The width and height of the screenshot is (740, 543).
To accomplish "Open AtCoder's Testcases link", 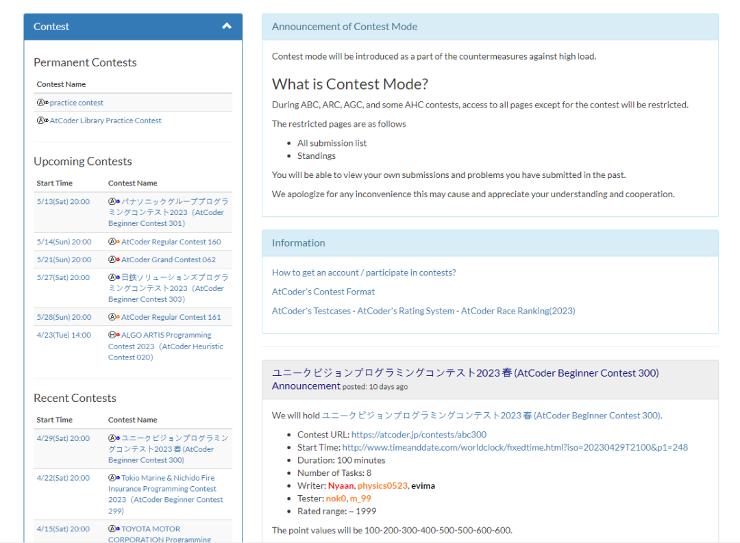I will (311, 311).
